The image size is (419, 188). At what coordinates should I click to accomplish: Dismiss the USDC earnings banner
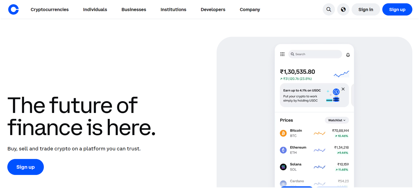[x=343, y=89]
